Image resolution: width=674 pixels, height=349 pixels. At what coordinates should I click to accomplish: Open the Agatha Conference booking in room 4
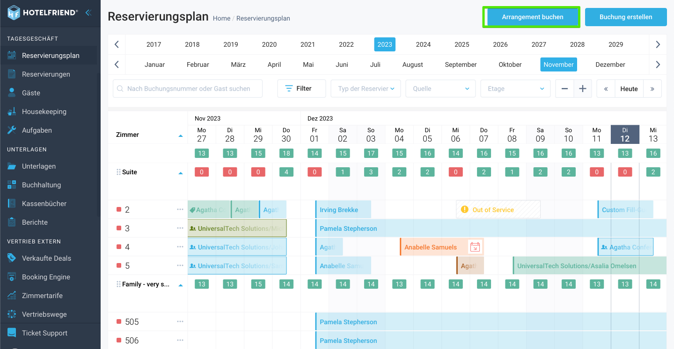pyautogui.click(x=625, y=247)
